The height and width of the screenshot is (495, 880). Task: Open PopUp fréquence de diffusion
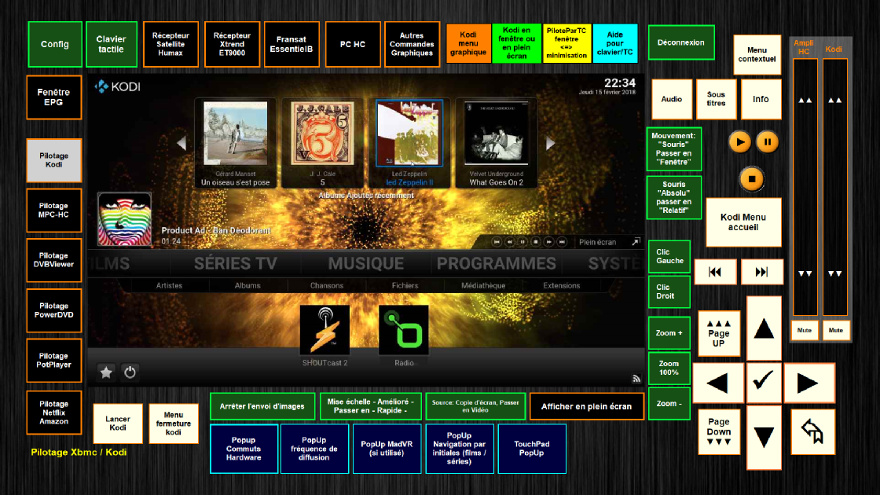point(314,449)
